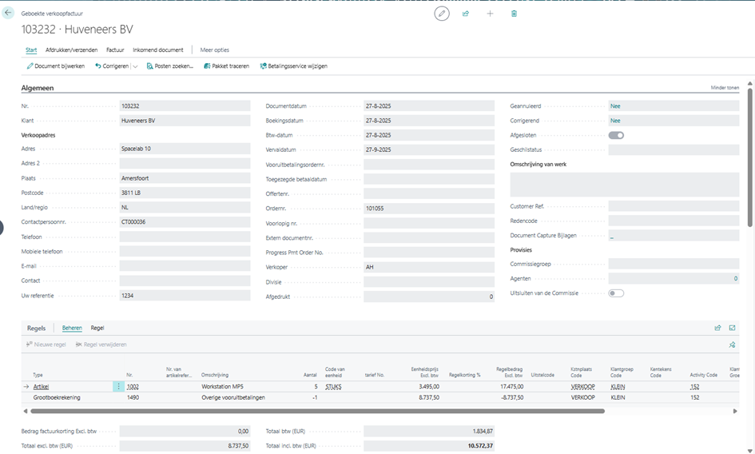Click the trash delete icon
Viewport: 755px width, 454px height.
[x=514, y=14]
